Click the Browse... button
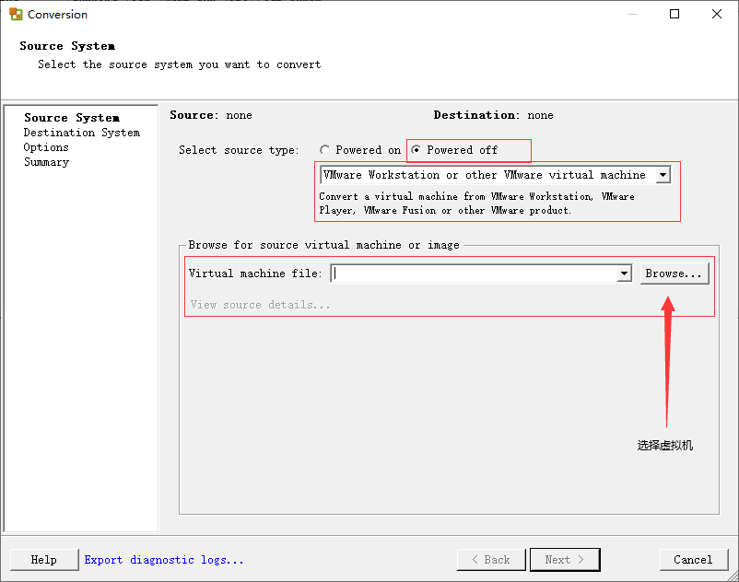This screenshot has height=582, width=739. pyautogui.click(x=674, y=274)
